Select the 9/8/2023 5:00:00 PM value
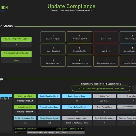The height and width of the screenshot is (136, 136). 25,112
